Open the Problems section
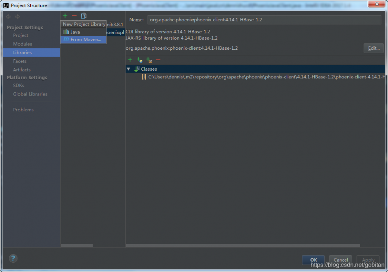The height and width of the screenshot is (272, 388). [x=23, y=110]
